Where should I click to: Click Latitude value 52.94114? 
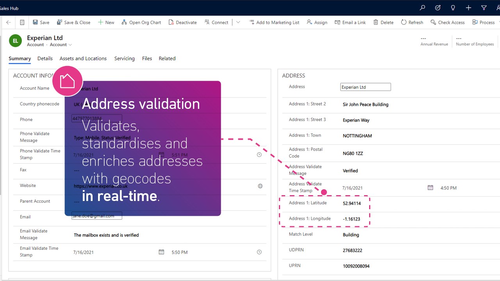352,203
